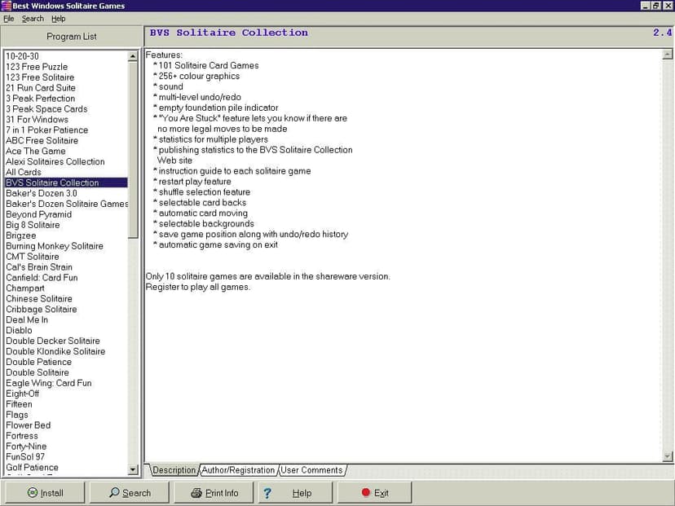Select Beyond Pyramid
The image size is (675, 506).
click(66, 214)
